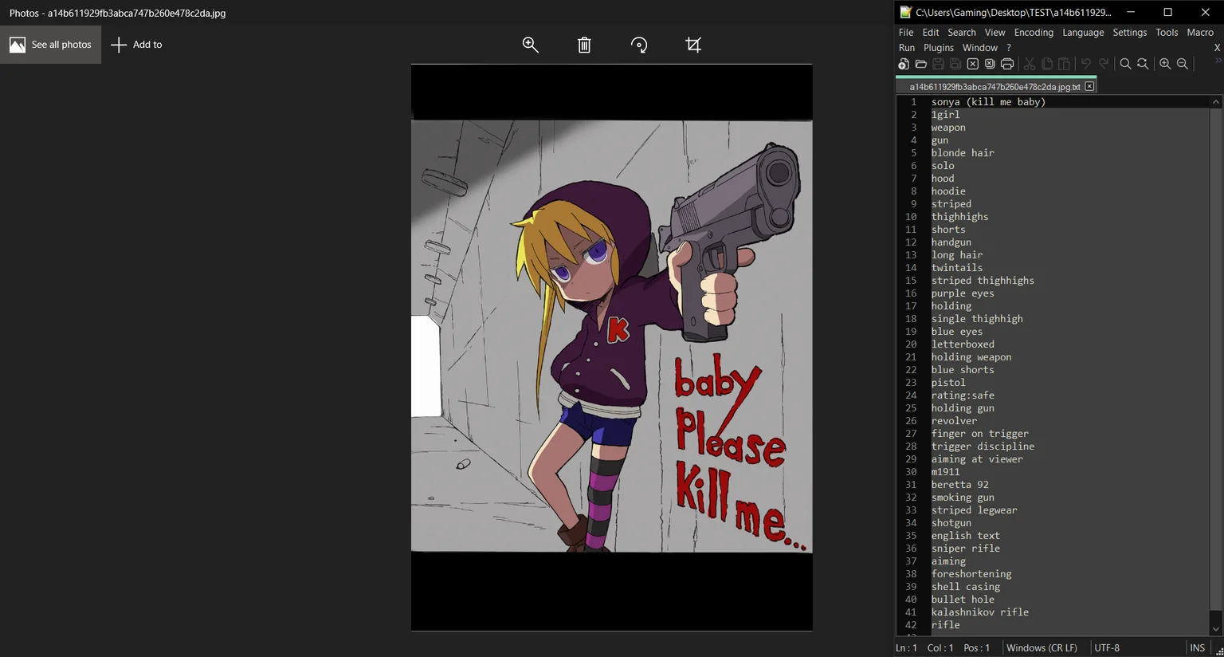Click the Save icon in Notepad++ toolbar
This screenshot has height=657, width=1224.
pos(938,64)
